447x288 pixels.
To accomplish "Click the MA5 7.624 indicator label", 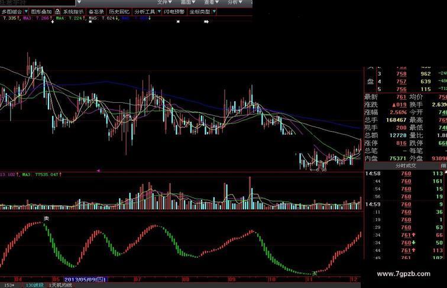I will point(103,18).
